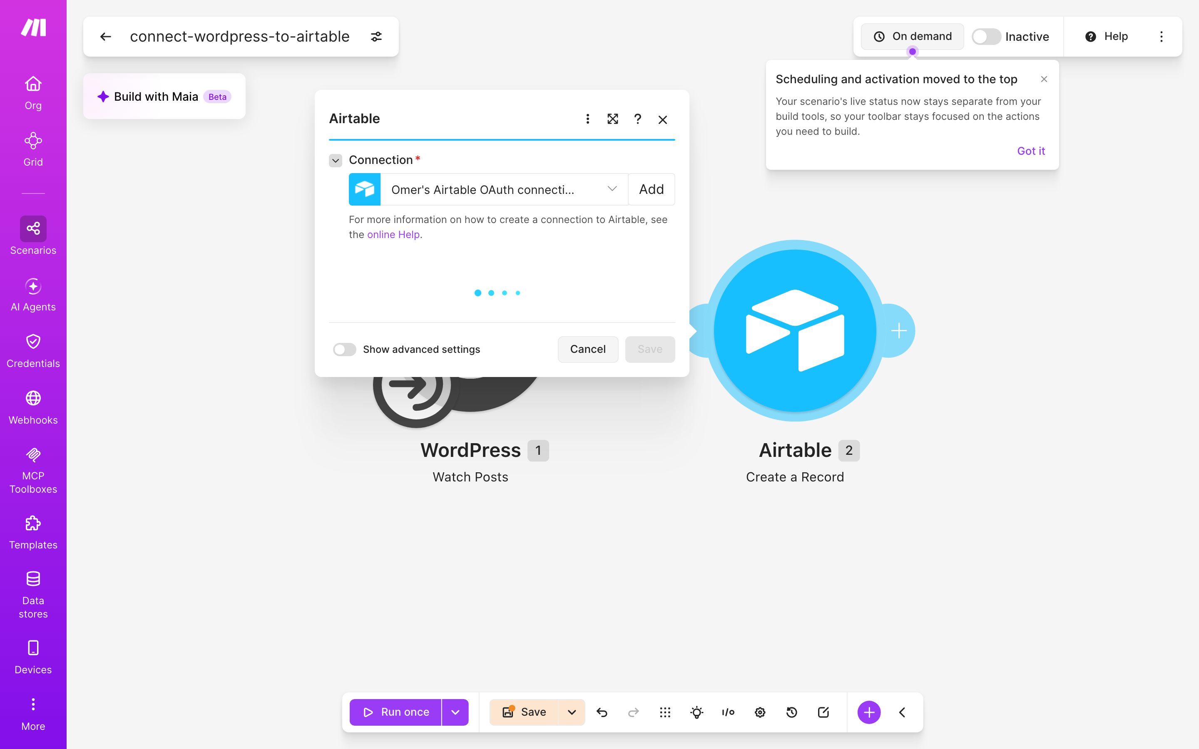Open MCP Toolboxes section
Screen dimensions: 1199x749
33,470
